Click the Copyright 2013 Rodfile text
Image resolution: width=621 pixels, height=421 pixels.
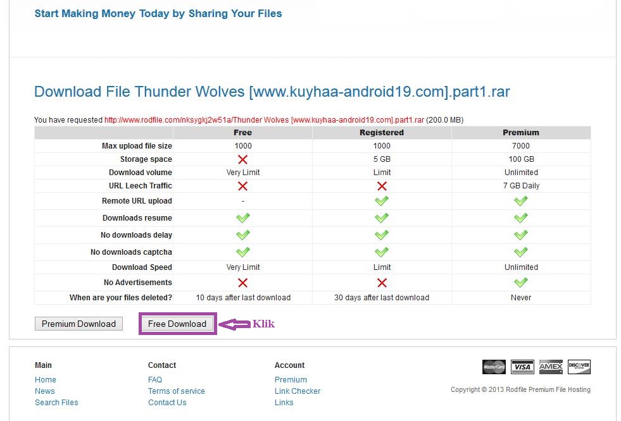point(520,389)
